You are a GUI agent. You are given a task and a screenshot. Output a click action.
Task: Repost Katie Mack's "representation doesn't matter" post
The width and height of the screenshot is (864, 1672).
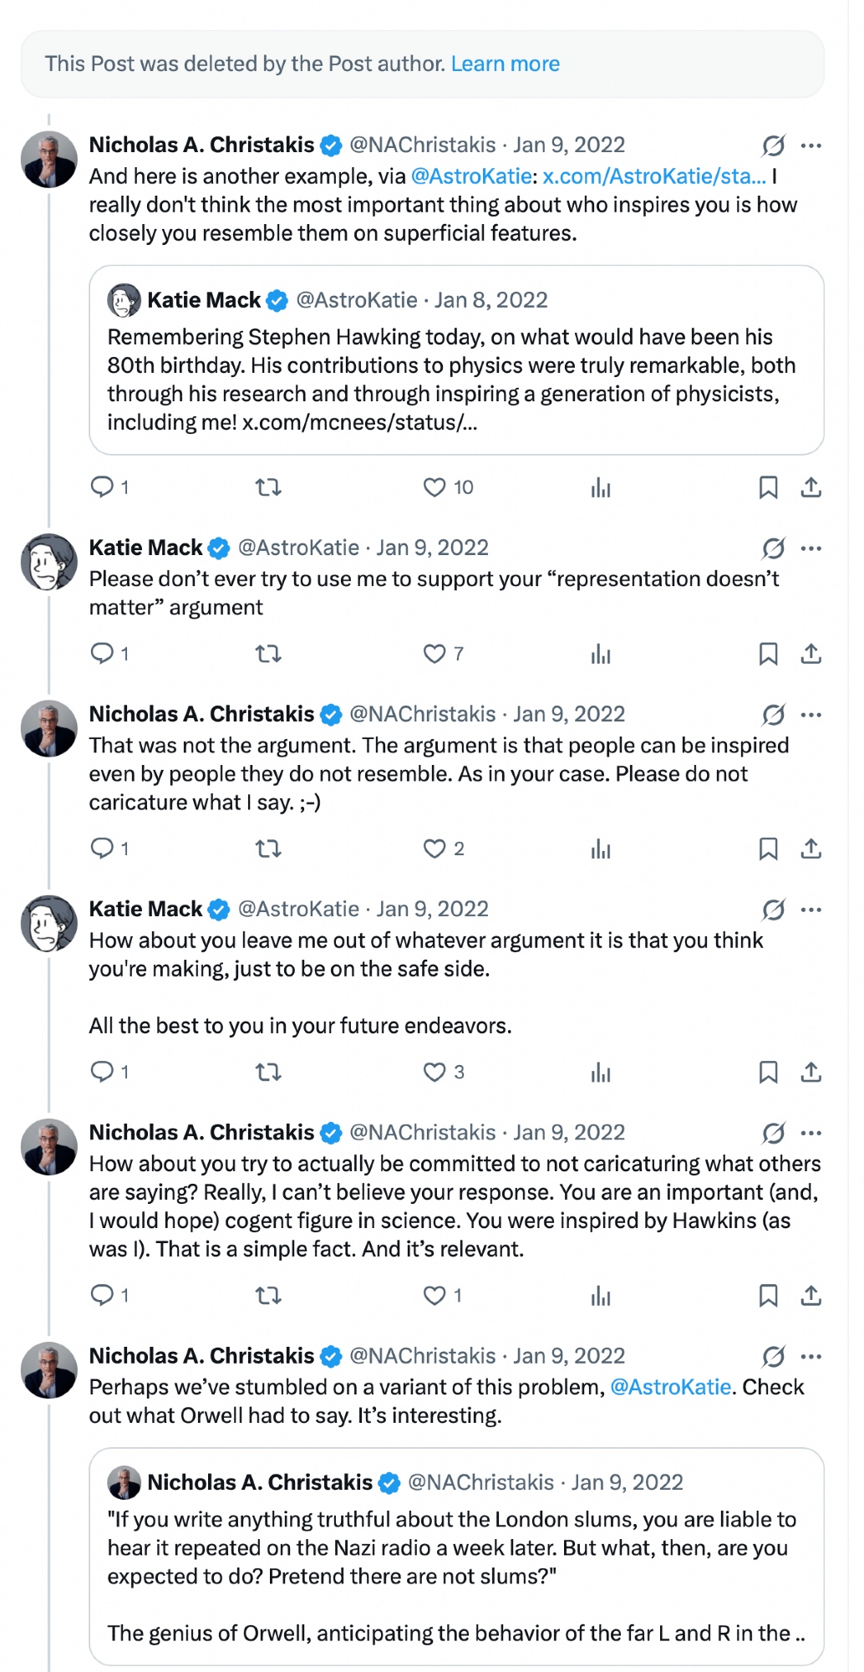click(268, 654)
